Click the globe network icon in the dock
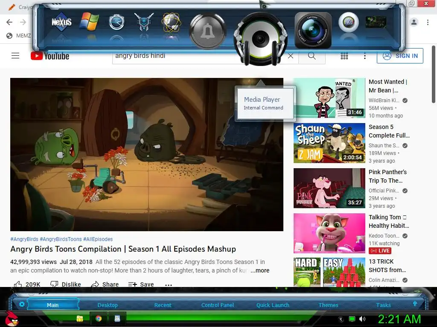This screenshot has width=437, height=327. [x=172, y=22]
